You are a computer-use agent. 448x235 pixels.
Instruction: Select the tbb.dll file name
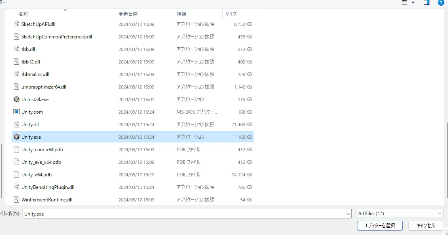[x=28, y=49]
